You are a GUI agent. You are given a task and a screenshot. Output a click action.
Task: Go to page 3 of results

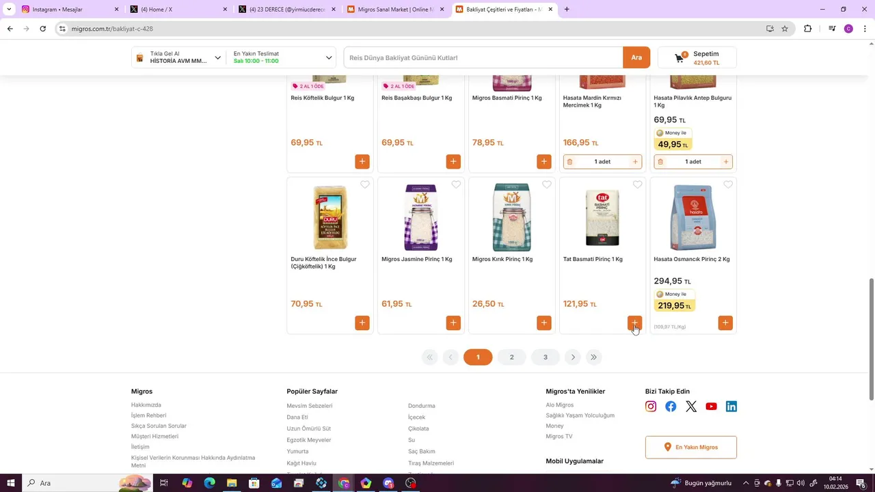(546, 357)
